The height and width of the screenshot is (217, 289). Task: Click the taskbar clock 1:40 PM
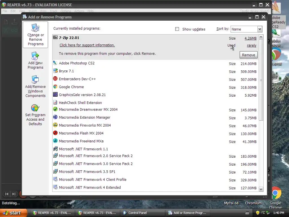click(x=279, y=213)
